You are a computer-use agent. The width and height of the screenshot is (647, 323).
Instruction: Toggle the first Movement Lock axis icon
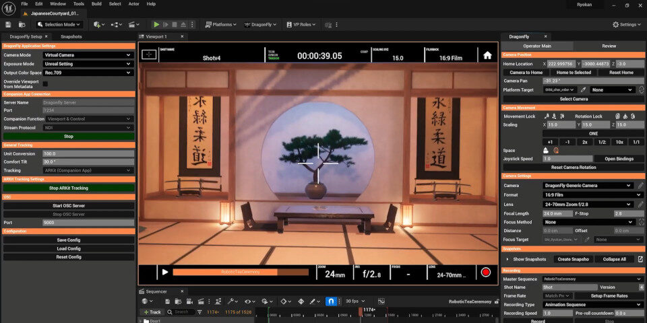tap(547, 116)
